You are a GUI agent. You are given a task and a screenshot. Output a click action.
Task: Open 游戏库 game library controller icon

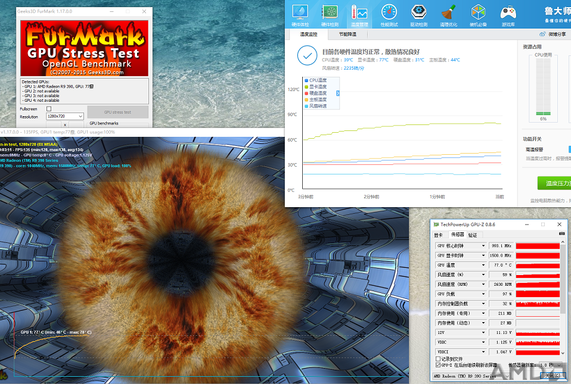pyautogui.click(x=508, y=15)
